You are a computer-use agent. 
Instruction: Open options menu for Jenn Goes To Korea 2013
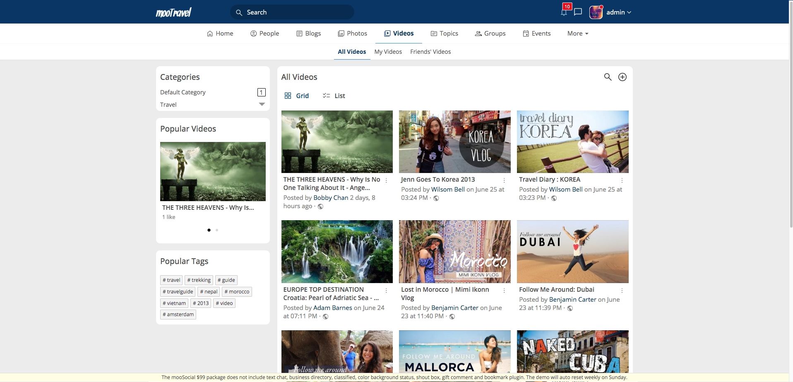coord(504,180)
